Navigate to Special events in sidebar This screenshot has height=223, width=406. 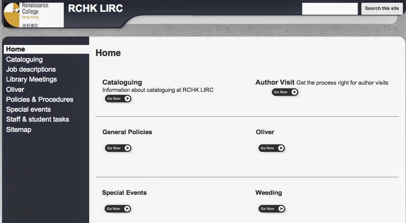pyautogui.click(x=28, y=109)
